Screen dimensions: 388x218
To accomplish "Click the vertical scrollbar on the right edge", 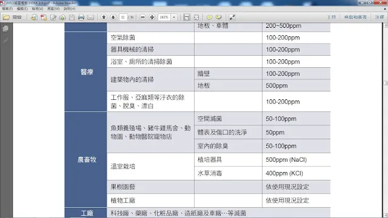I will [386, 120].
